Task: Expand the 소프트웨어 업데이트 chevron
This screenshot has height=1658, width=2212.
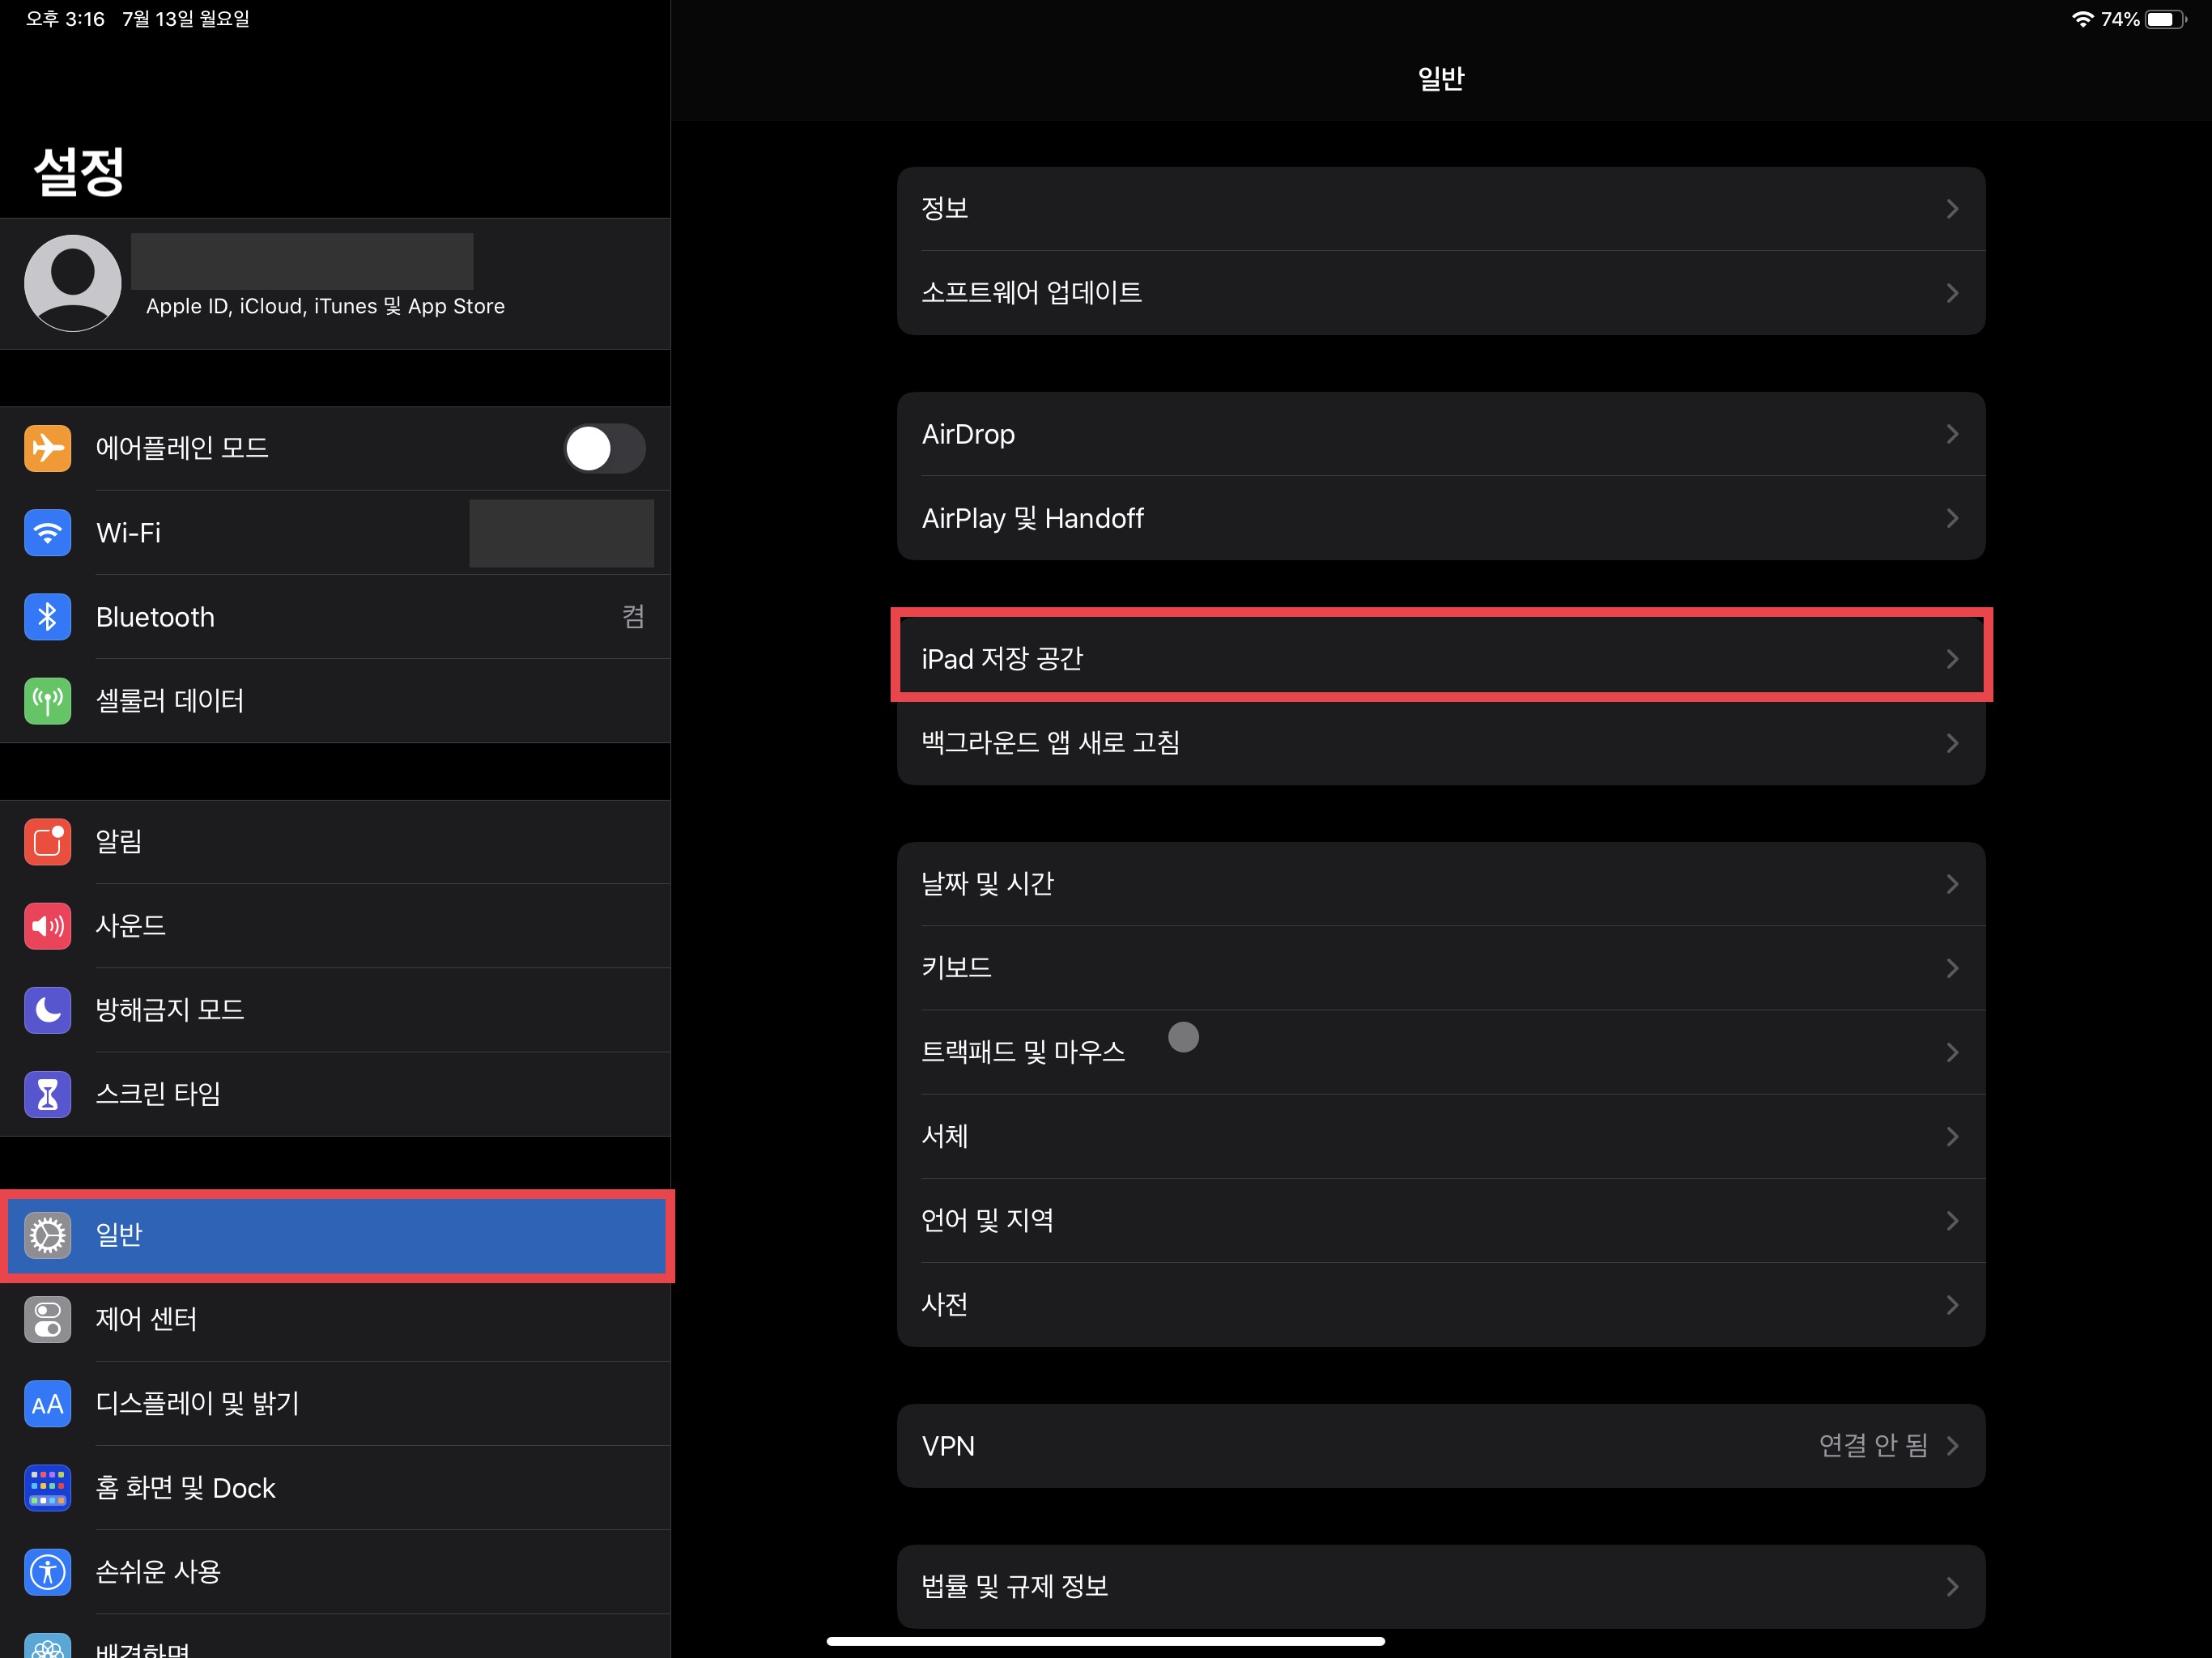Action: 1952,293
